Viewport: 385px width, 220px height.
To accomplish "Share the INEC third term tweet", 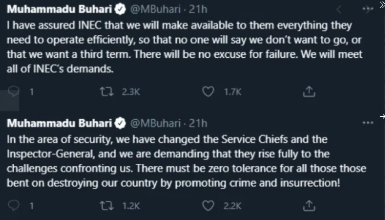I will pyautogui.click(x=309, y=92).
